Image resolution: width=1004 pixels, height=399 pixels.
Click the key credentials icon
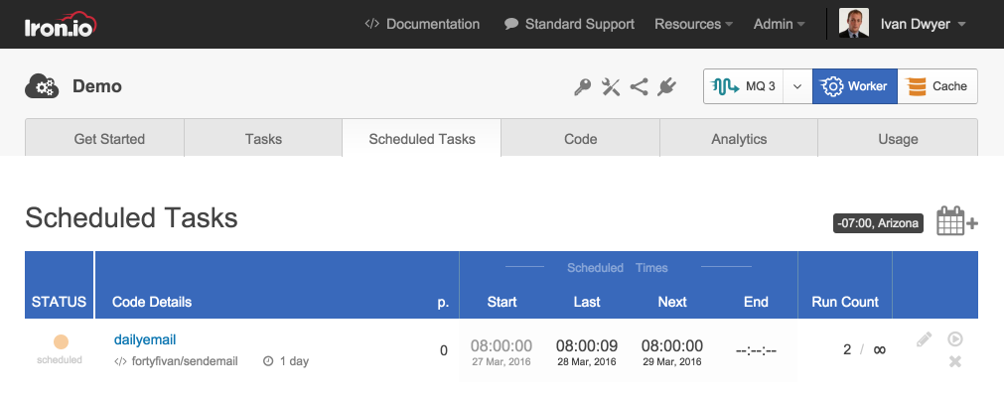tap(583, 87)
